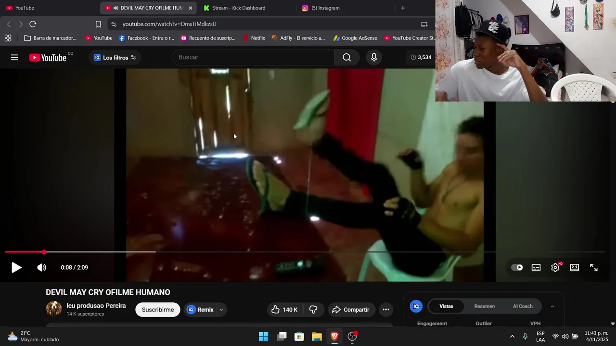
Task: Open YouTube Creator Studio bookmark
Action: point(409,38)
